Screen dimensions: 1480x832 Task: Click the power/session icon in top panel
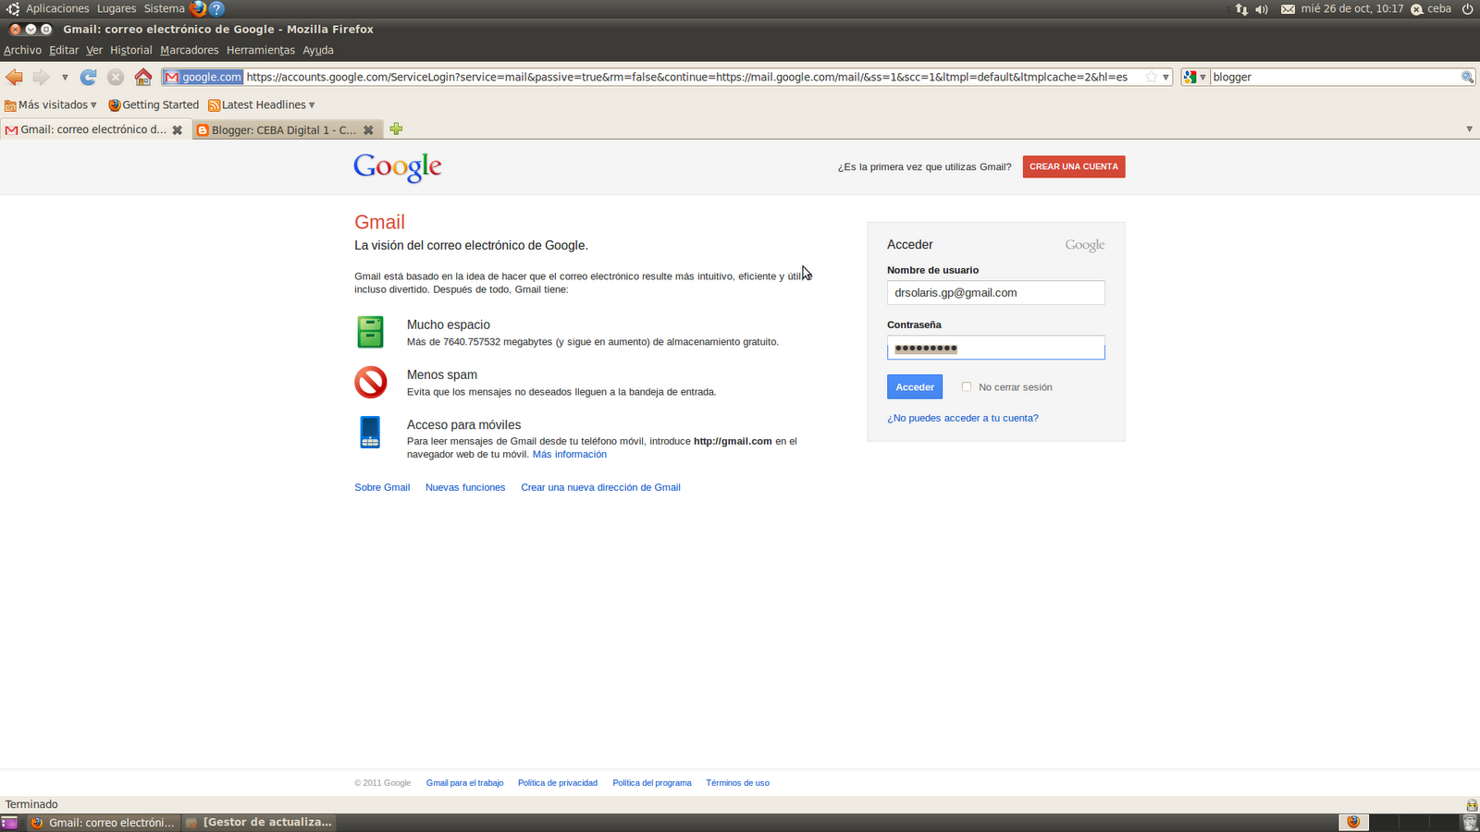click(1467, 8)
